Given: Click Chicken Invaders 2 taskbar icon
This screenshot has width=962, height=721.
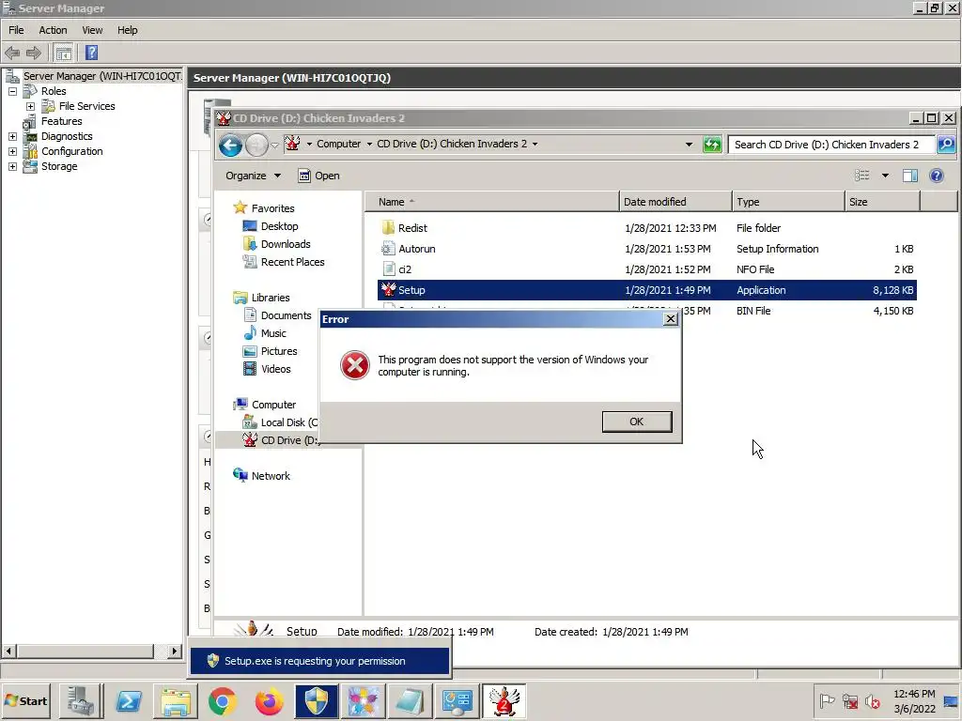Looking at the screenshot, I should pos(504,701).
